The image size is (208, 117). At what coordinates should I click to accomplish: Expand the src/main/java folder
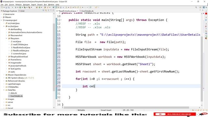pyautogui.click(x=4, y=23)
